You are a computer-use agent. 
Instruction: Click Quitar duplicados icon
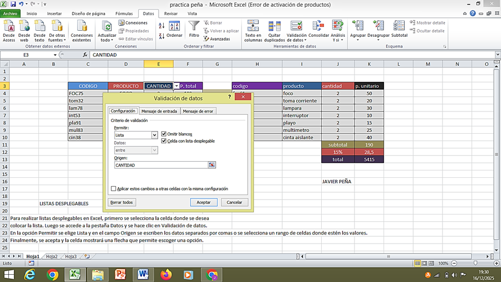pyautogui.click(x=274, y=27)
